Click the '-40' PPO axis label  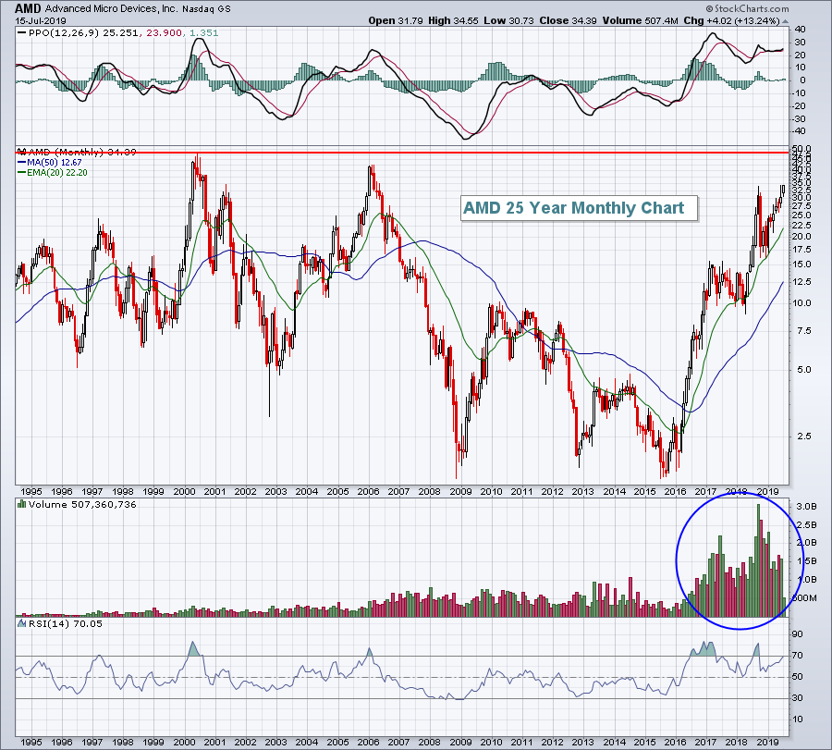click(799, 131)
